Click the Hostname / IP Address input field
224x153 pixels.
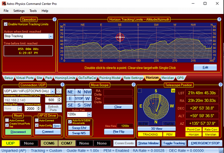22,100
